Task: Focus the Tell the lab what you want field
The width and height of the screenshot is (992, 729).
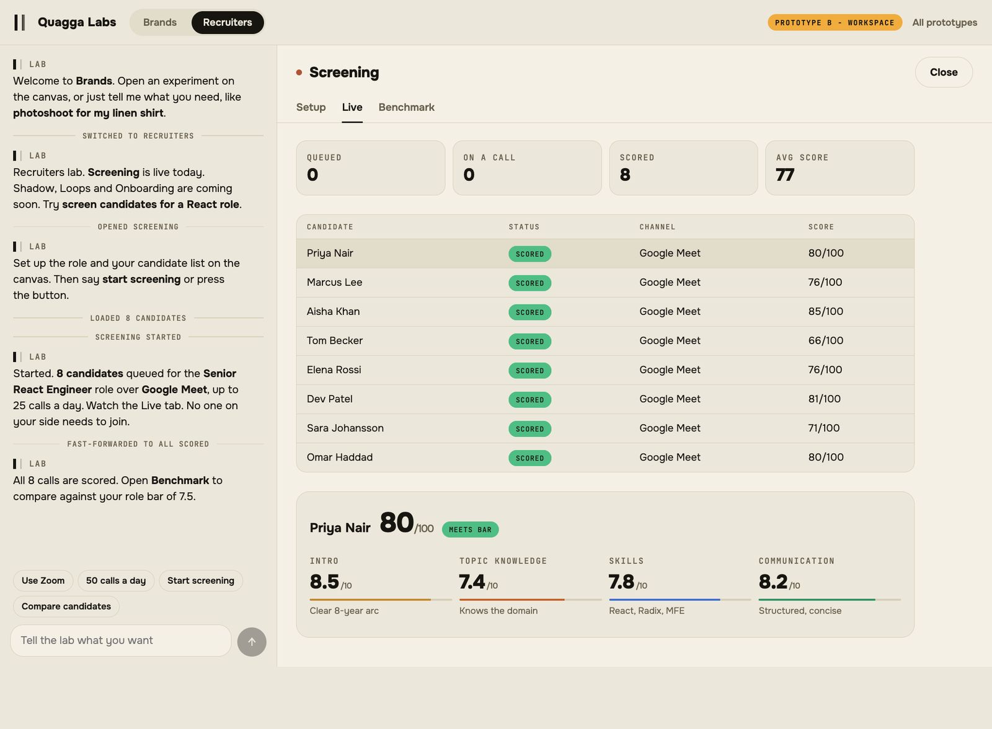Action: tap(121, 640)
